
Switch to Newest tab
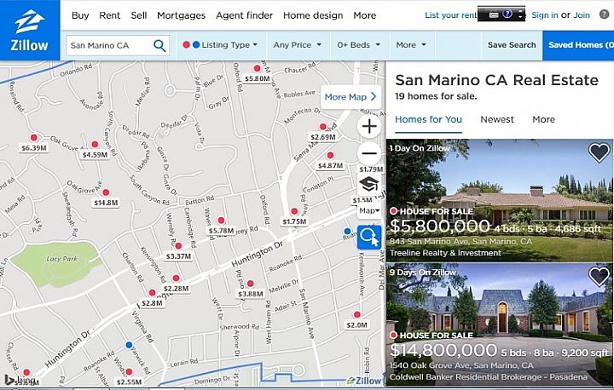[x=497, y=119]
